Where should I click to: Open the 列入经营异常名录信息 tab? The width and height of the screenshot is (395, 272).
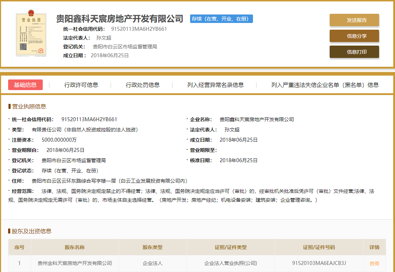click(216, 85)
